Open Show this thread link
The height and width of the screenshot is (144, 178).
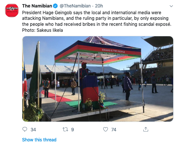pos(39,140)
